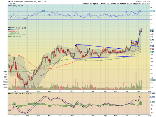Click the MA(100) 5.15 legend entry
Viewport: 156px width, 117px height.
pyautogui.click(x=14, y=31)
